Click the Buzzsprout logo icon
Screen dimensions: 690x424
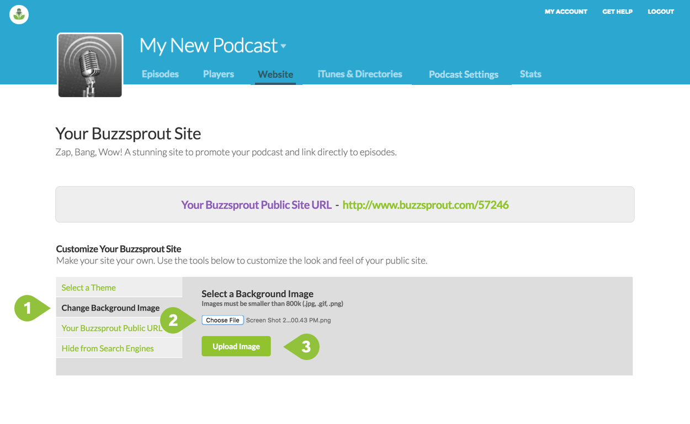click(x=19, y=14)
